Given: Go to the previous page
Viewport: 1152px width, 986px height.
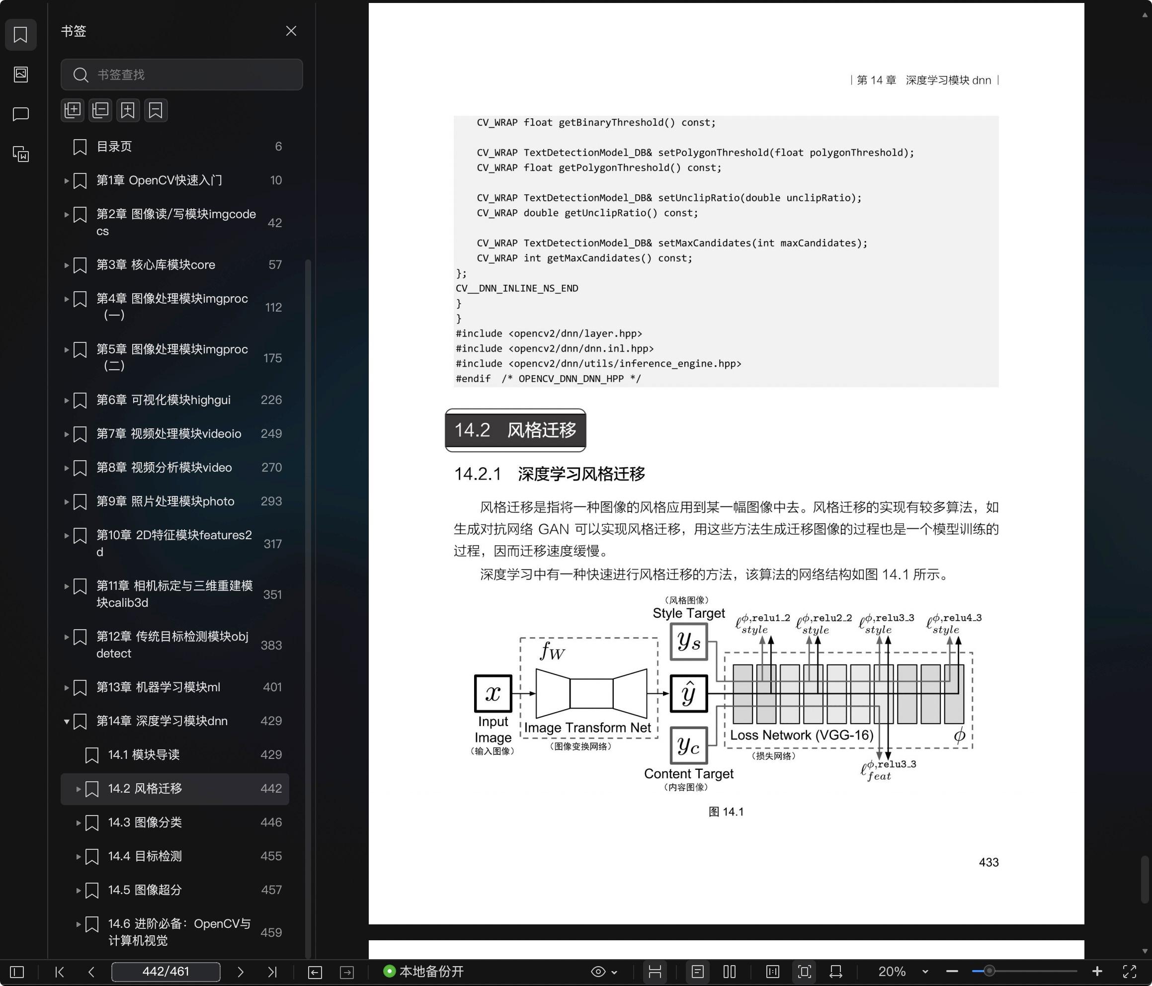Looking at the screenshot, I should 91,972.
